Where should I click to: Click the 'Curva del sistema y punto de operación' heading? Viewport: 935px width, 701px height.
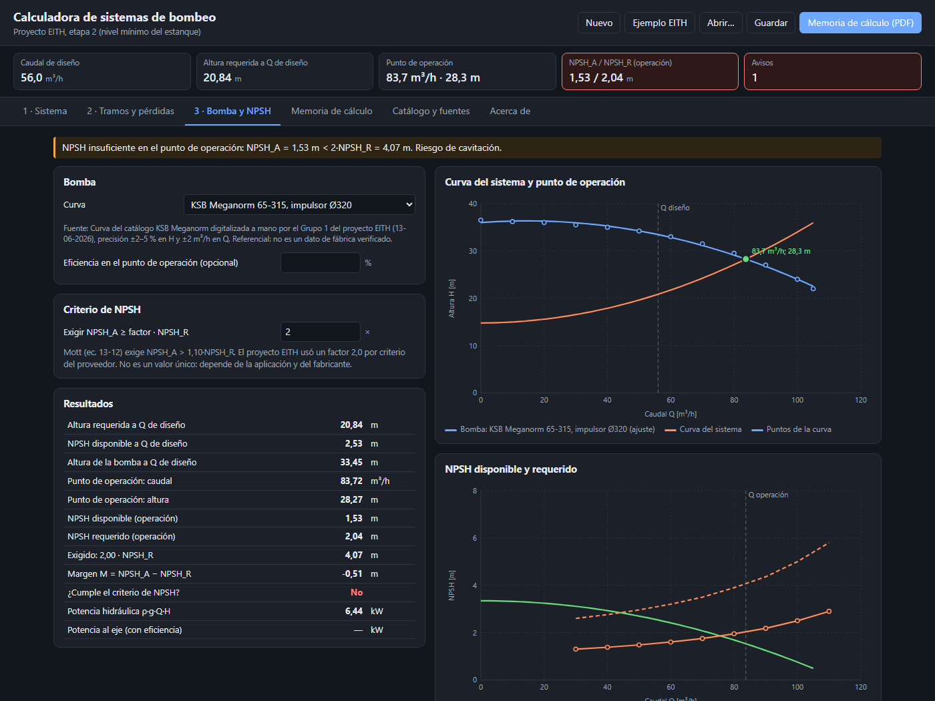(x=535, y=182)
